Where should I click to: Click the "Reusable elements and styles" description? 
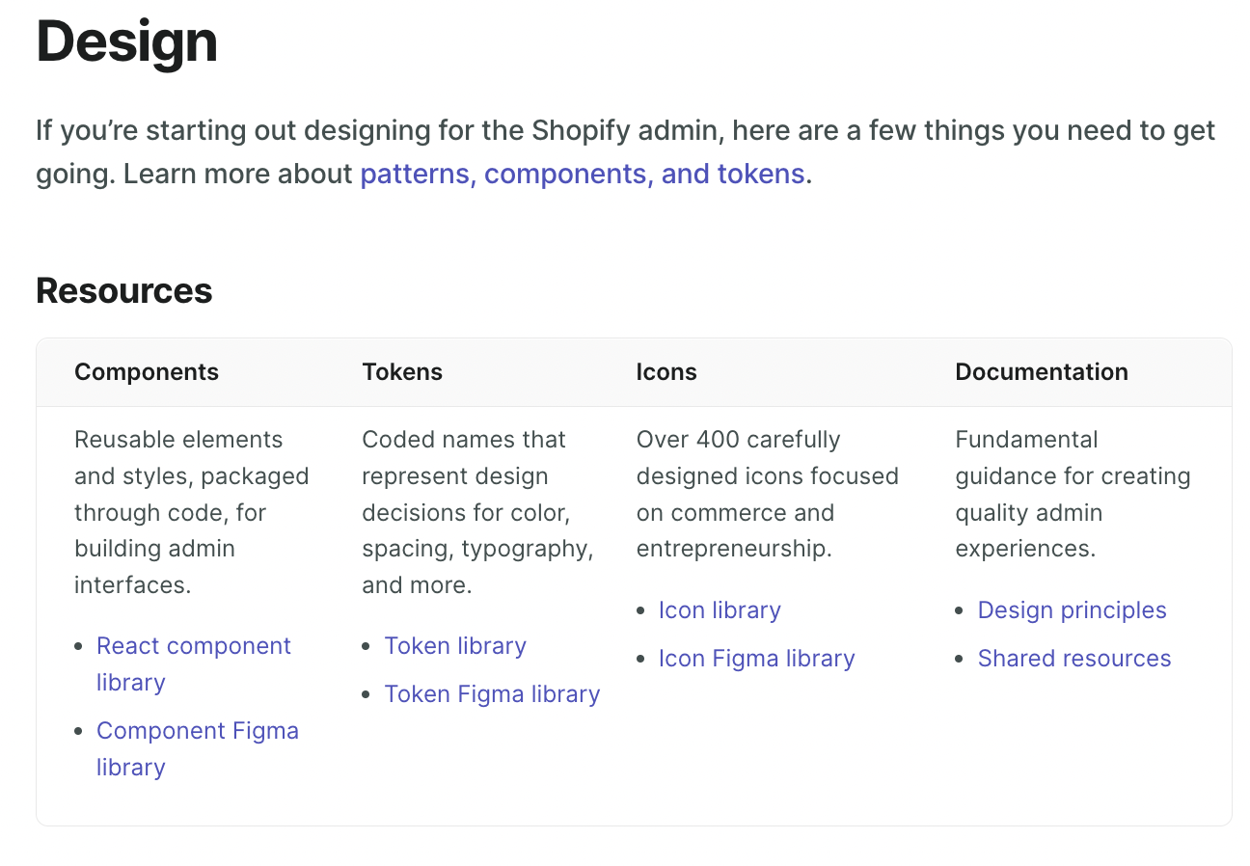tap(191, 512)
